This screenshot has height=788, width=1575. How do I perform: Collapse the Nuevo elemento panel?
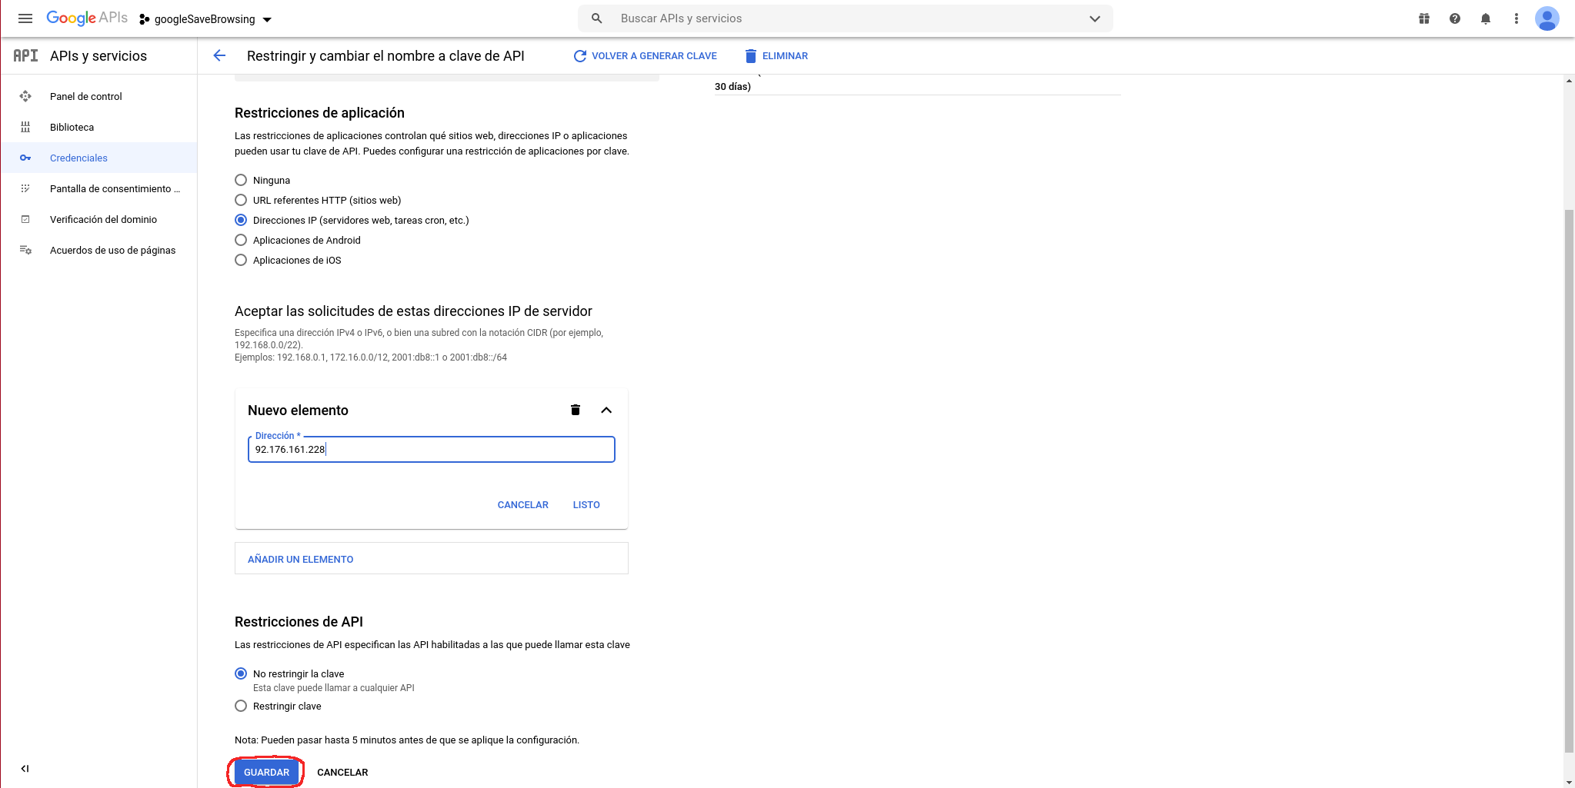click(x=606, y=410)
